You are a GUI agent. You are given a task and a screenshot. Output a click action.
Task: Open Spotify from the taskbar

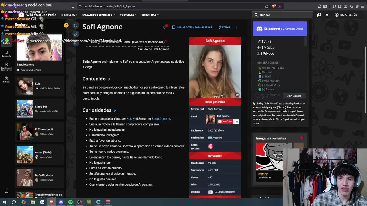(70, 202)
